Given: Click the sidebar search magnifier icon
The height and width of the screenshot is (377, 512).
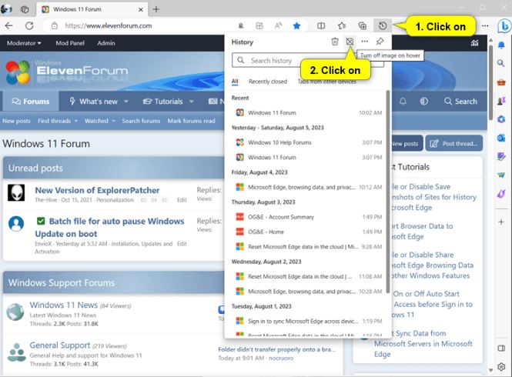Looking at the screenshot, I should coord(501,63).
